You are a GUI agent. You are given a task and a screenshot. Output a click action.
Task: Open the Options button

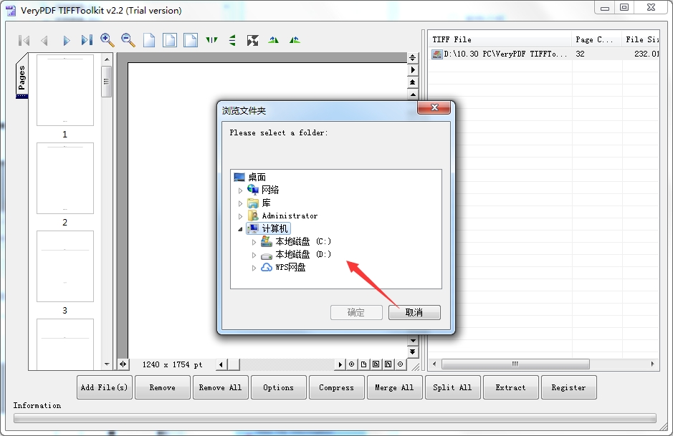tap(279, 387)
